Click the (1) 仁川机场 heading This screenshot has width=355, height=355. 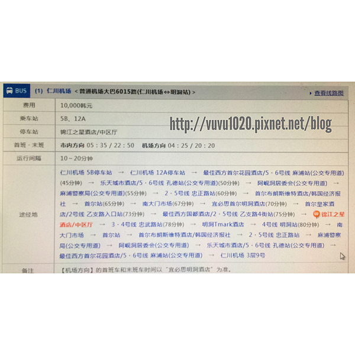click(x=53, y=91)
